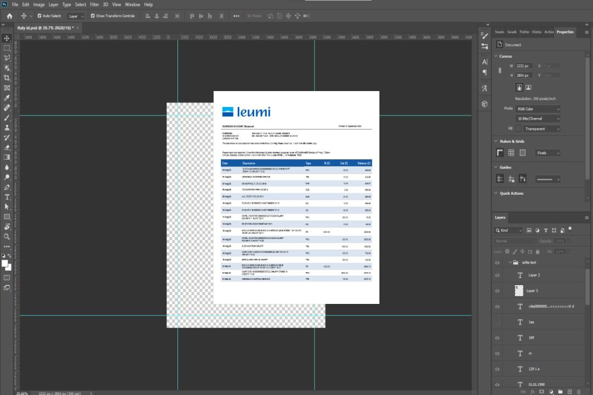Select the Horizontal Type tool
The image size is (593, 395).
click(7, 197)
